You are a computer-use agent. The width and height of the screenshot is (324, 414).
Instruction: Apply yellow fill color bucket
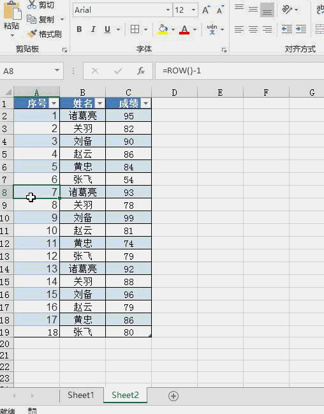[163, 29]
